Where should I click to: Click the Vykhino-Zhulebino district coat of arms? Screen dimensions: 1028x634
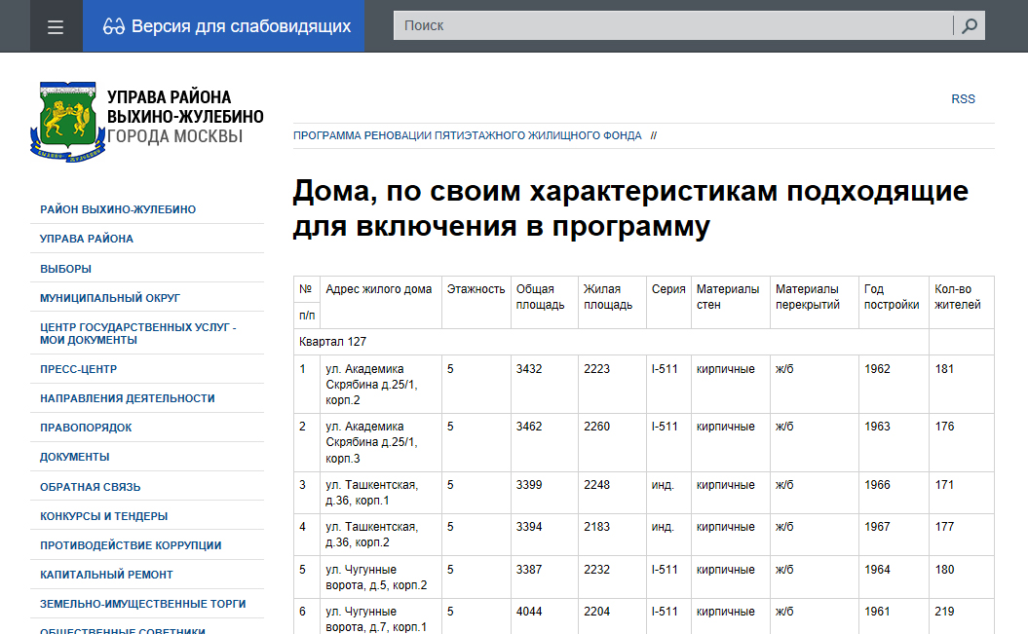coord(67,122)
